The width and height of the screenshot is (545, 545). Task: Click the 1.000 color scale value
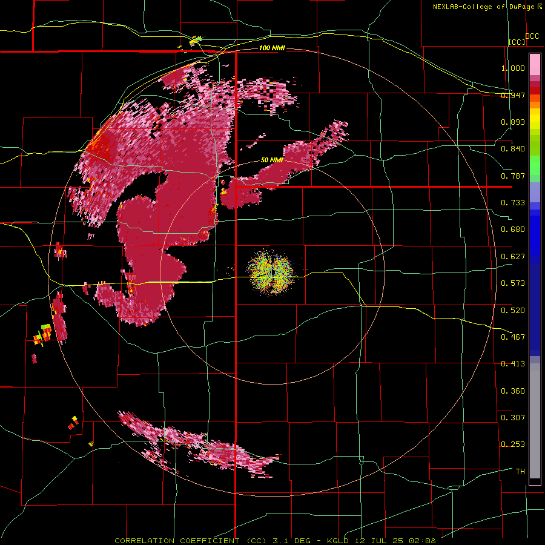click(x=513, y=68)
